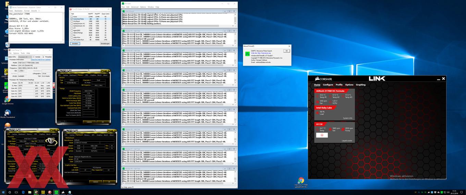Open File Explorer from the taskbar
This screenshot has width=466, height=195.
click(30, 192)
